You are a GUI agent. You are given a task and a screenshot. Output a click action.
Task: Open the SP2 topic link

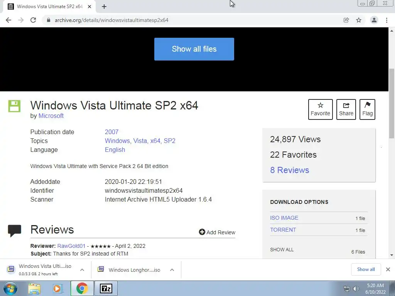coord(170,141)
